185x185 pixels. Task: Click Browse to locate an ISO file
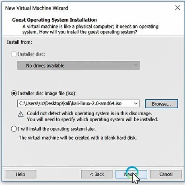click(x=162, y=104)
